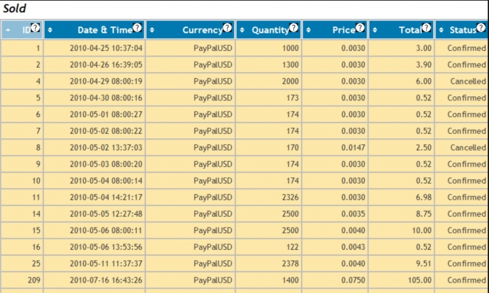
Task: Click the Cancelled status in row 4
Action: 467,81
